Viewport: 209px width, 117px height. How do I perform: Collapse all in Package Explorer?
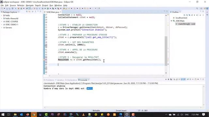(x=27, y=12)
